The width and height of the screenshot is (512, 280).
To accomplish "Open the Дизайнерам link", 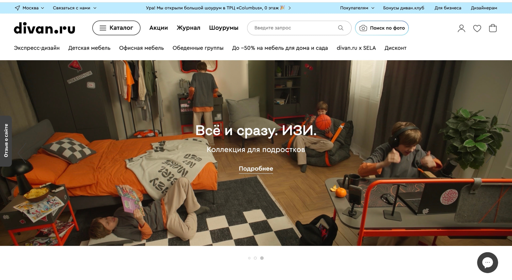I will pos(484,8).
